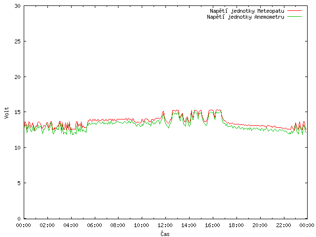Click the 10:00 time label
The image size is (316, 237).
coord(142,225)
